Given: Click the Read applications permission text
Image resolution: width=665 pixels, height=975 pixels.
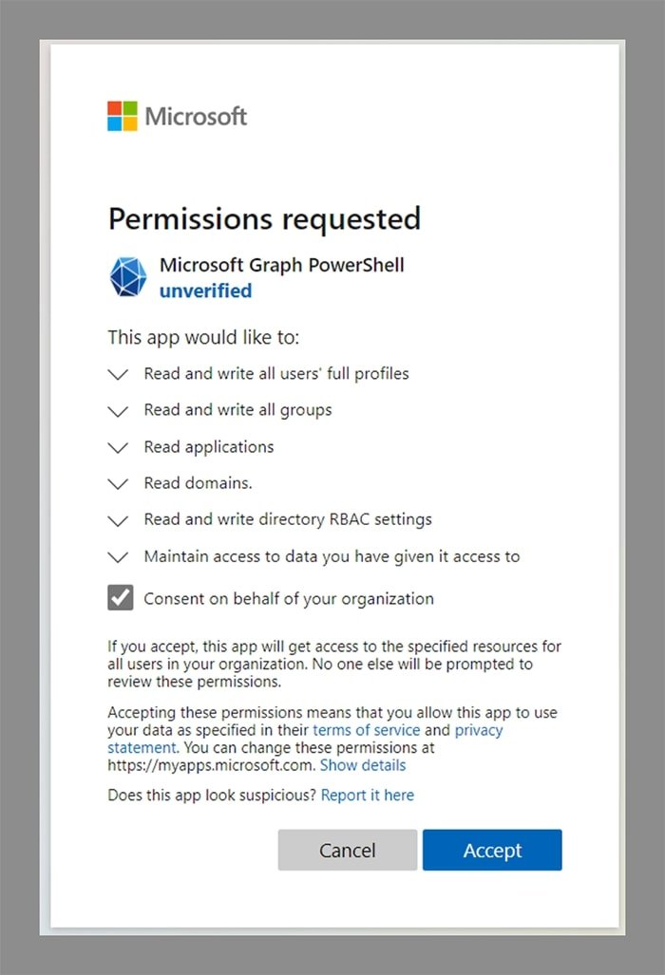Looking at the screenshot, I should [209, 447].
